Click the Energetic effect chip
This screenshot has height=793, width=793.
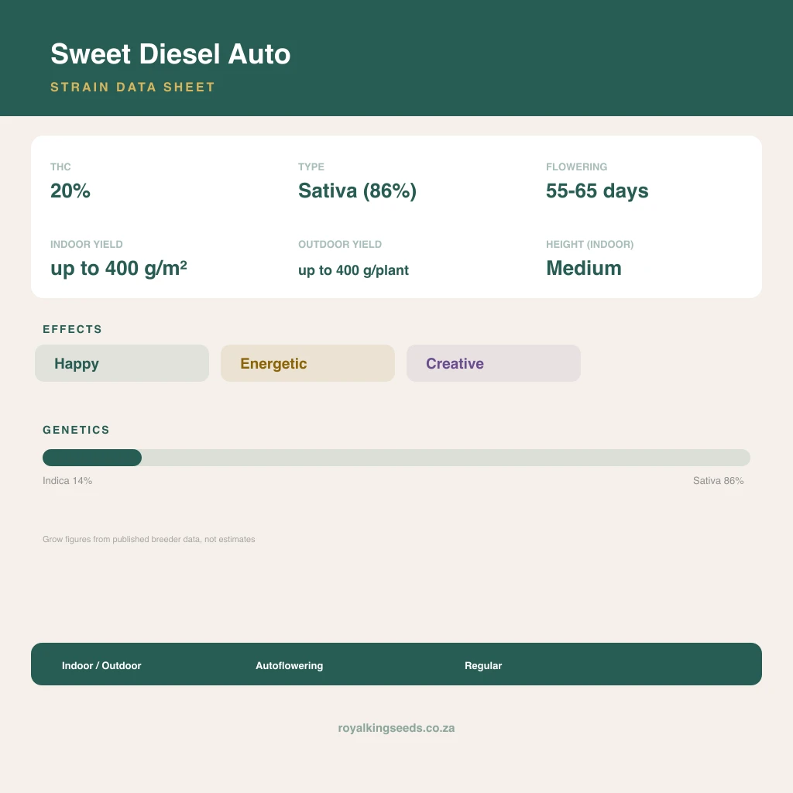[x=307, y=363]
